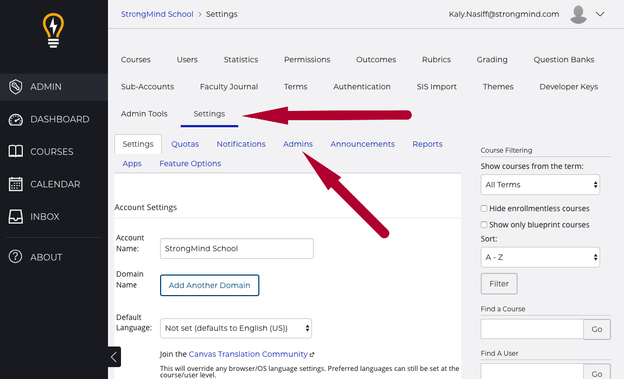Open Dashboard via the speedometer icon

click(16, 119)
